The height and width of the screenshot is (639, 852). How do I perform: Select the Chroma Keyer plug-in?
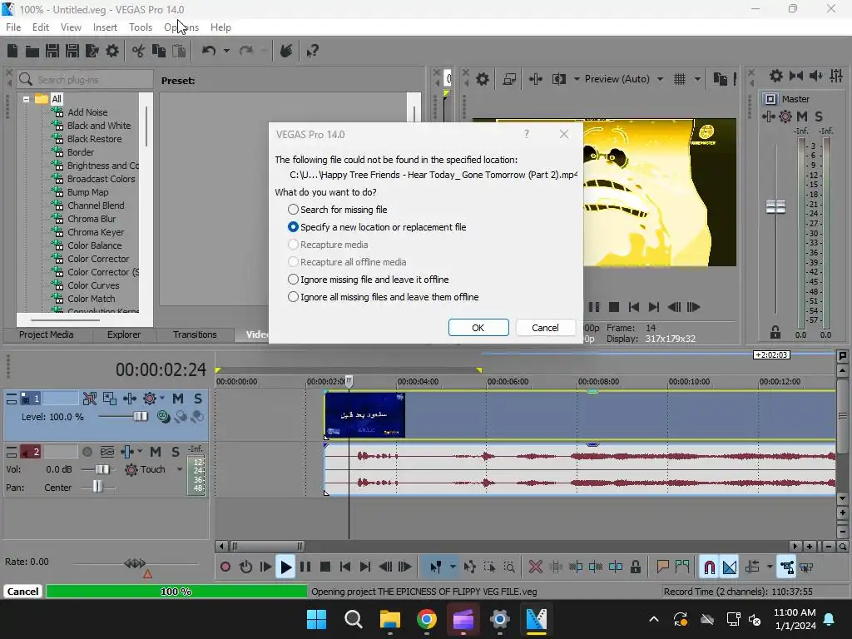(96, 233)
